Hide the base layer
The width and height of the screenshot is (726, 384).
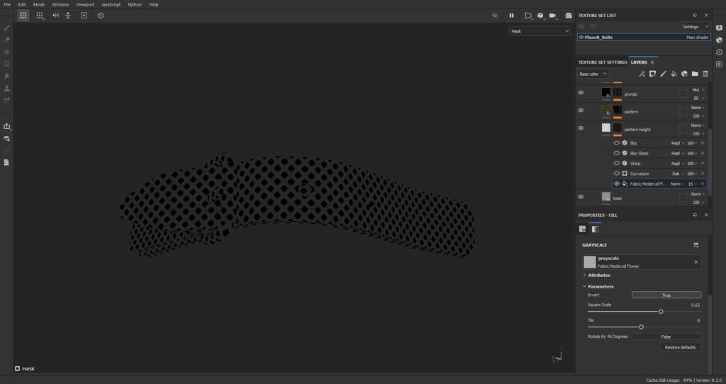click(581, 197)
